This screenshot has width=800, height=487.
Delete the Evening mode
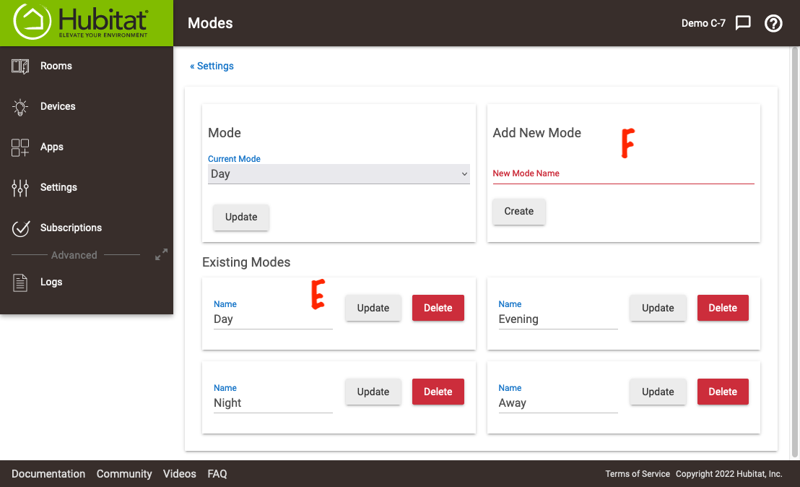(x=723, y=308)
